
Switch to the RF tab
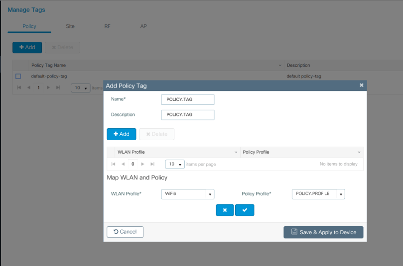coord(107,26)
